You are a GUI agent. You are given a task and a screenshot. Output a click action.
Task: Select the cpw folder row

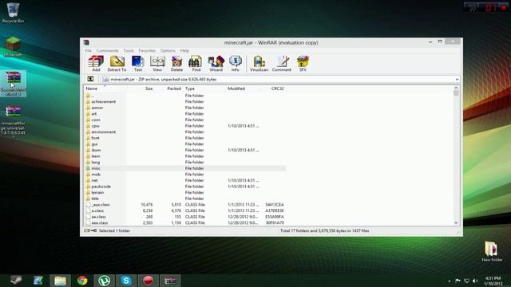pyautogui.click(x=185, y=126)
